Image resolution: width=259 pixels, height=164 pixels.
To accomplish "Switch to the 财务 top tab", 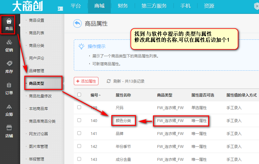I will pos(123,6).
